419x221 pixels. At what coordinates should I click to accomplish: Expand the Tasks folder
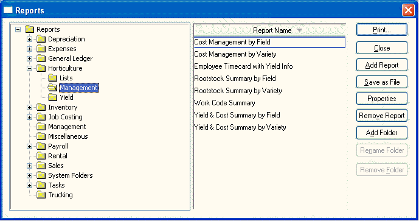(29, 186)
